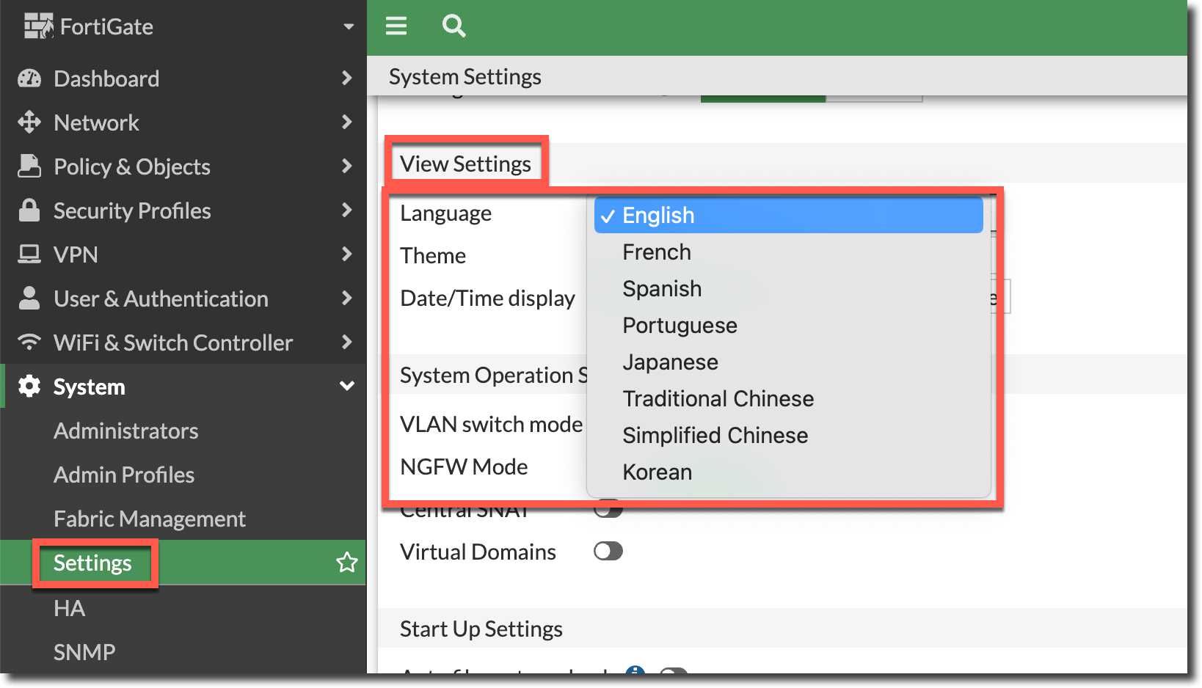1202x688 pixels.
Task: Click the favorite star icon beside Settings
Action: [x=346, y=563]
